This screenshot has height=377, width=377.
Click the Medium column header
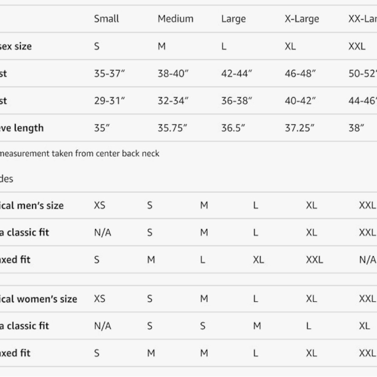(175, 19)
